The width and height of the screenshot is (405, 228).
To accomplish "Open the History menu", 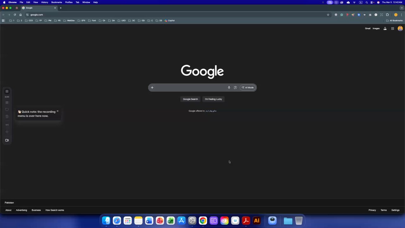I will 45,2.
